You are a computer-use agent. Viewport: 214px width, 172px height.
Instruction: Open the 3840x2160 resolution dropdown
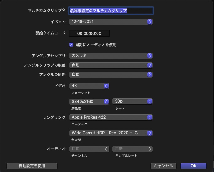pyautogui.click(x=89, y=101)
